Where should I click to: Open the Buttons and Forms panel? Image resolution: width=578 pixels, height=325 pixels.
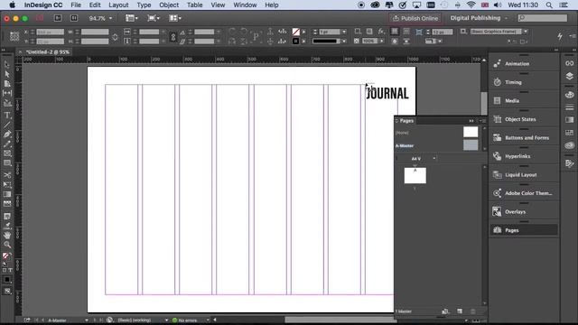click(524, 138)
